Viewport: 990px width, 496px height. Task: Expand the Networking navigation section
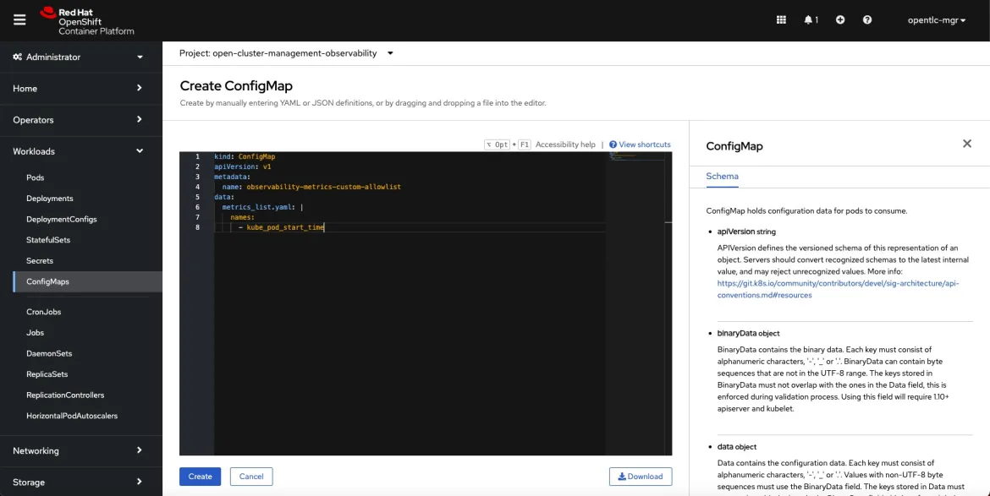(x=81, y=450)
